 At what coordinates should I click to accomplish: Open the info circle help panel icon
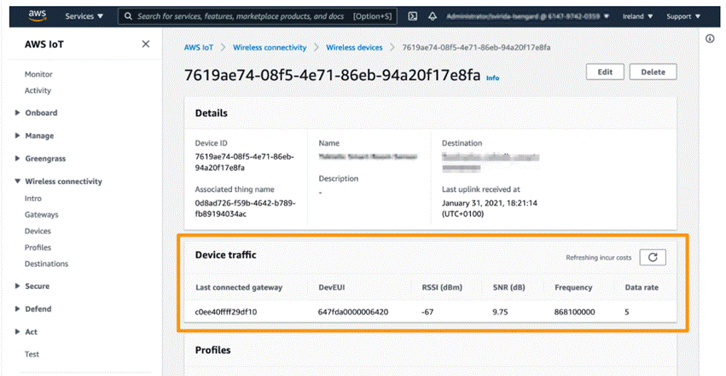710,39
